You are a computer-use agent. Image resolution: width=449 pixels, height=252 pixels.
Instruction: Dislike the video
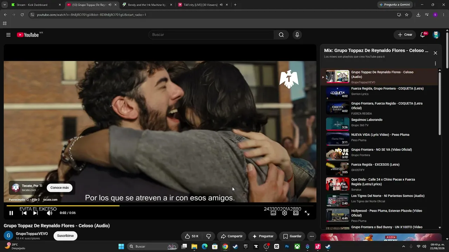(x=209, y=236)
